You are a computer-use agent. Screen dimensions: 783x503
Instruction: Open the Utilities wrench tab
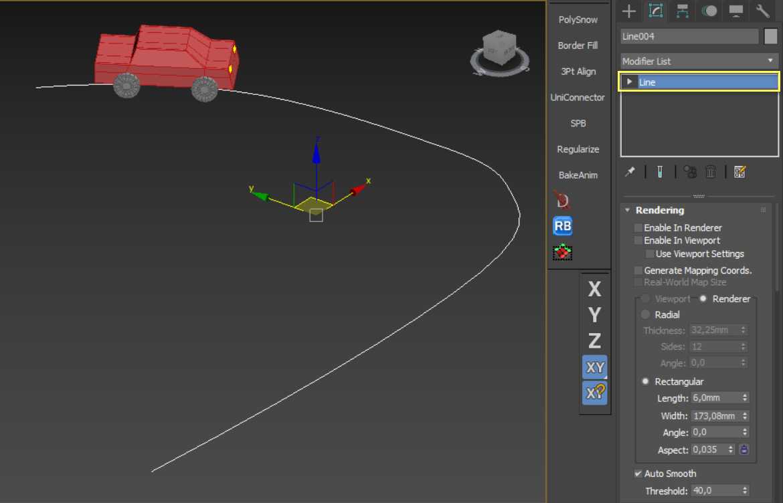763,11
